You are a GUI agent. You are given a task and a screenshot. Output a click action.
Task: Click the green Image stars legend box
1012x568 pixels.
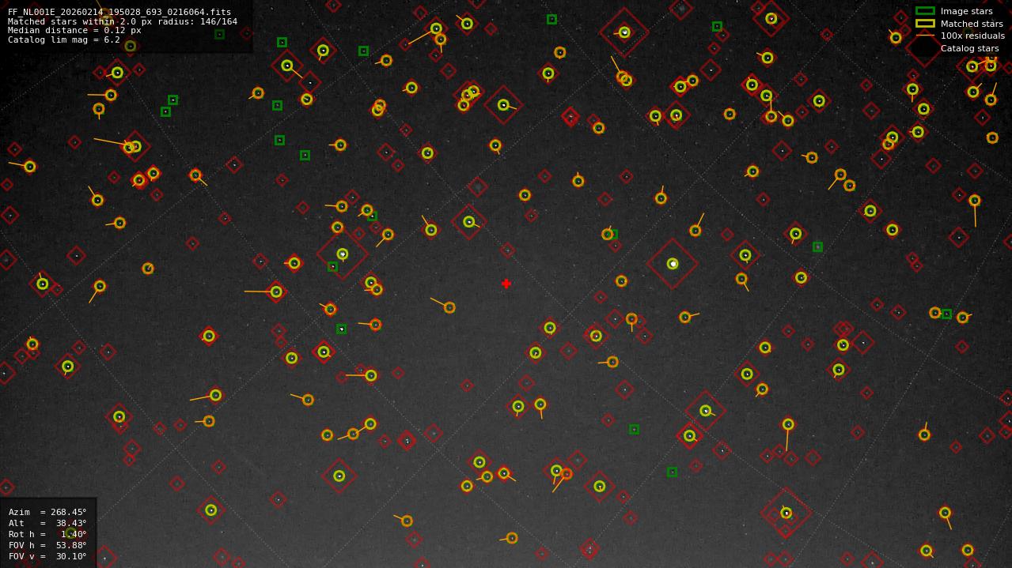click(x=924, y=11)
